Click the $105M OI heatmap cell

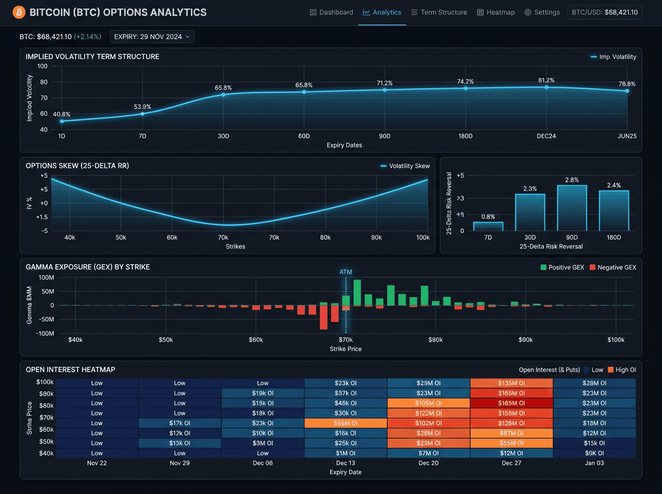(429, 403)
